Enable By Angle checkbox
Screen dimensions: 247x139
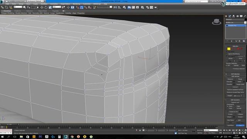[227, 56]
